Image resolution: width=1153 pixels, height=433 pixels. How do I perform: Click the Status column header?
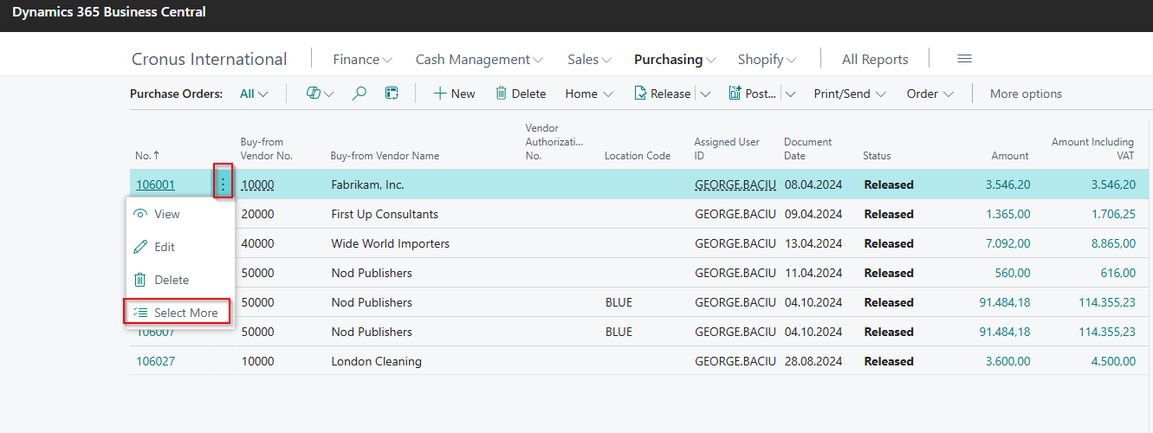tap(877, 156)
